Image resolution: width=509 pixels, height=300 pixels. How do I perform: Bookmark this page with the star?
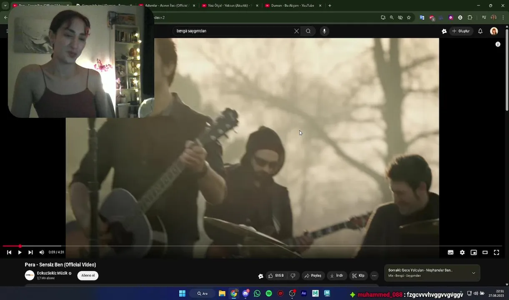(x=409, y=17)
